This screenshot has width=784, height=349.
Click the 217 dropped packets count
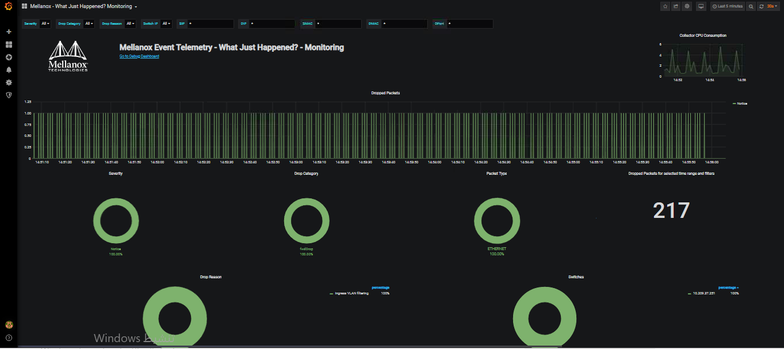(x=671, y=210)
